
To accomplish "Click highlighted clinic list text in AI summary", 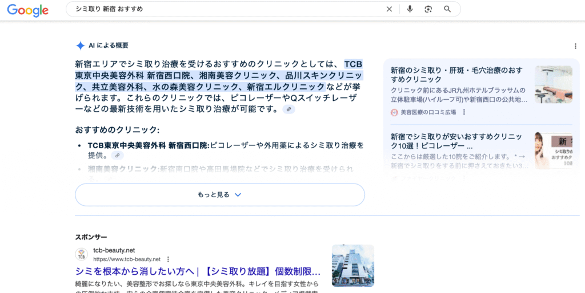I will (219, 76).
